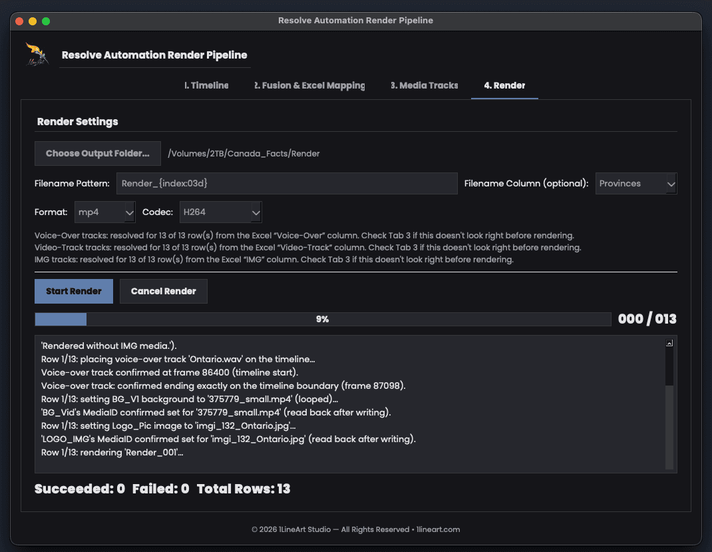Image resolution: width=712 pixels, height=552 pixels.
Task: Click the 000 / 013 render counter
Action: tap(647, 319)
